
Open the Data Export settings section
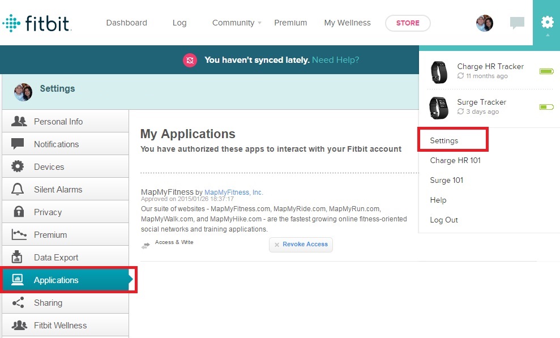[x=65, y=257]
